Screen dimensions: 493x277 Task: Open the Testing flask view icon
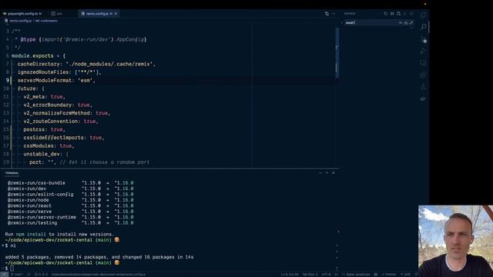click(x=423, y=87)
